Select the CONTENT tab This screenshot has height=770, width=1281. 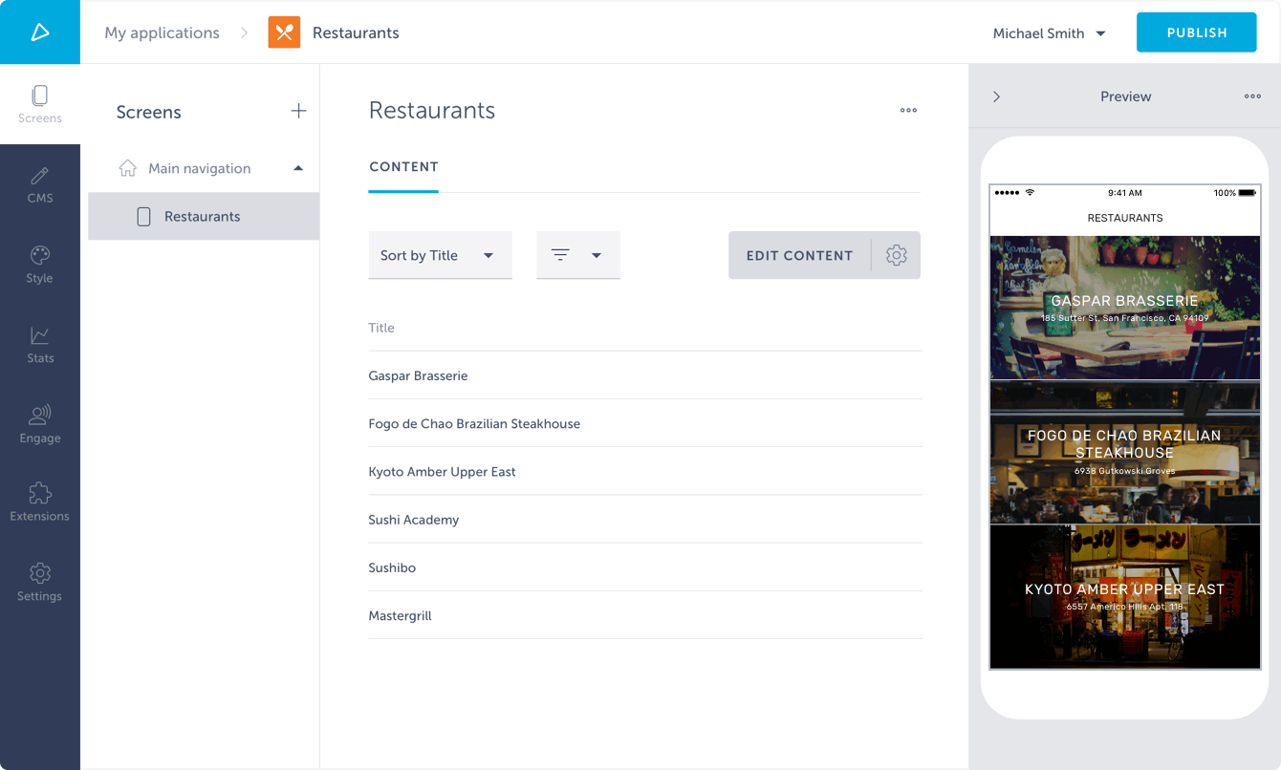tap(403, 167)
